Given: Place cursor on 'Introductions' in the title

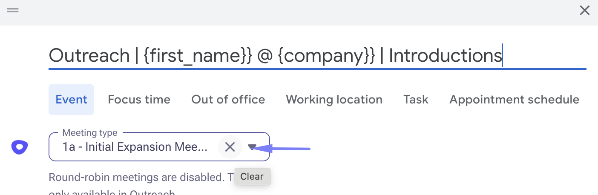Looking at the screenshot, I should [x=445, y=56].
